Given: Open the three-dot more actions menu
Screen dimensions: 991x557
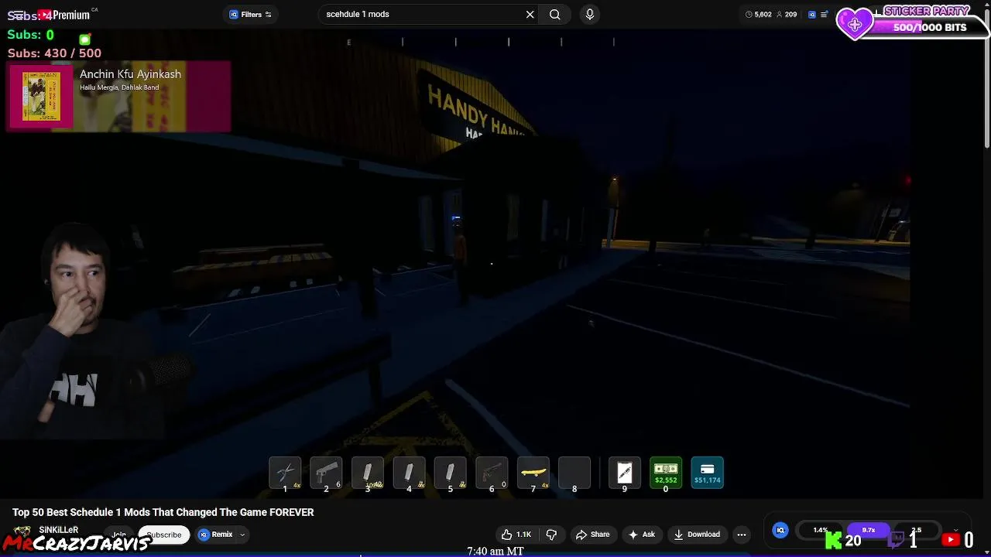Looking at the screenshot, I should coord(742,535).
